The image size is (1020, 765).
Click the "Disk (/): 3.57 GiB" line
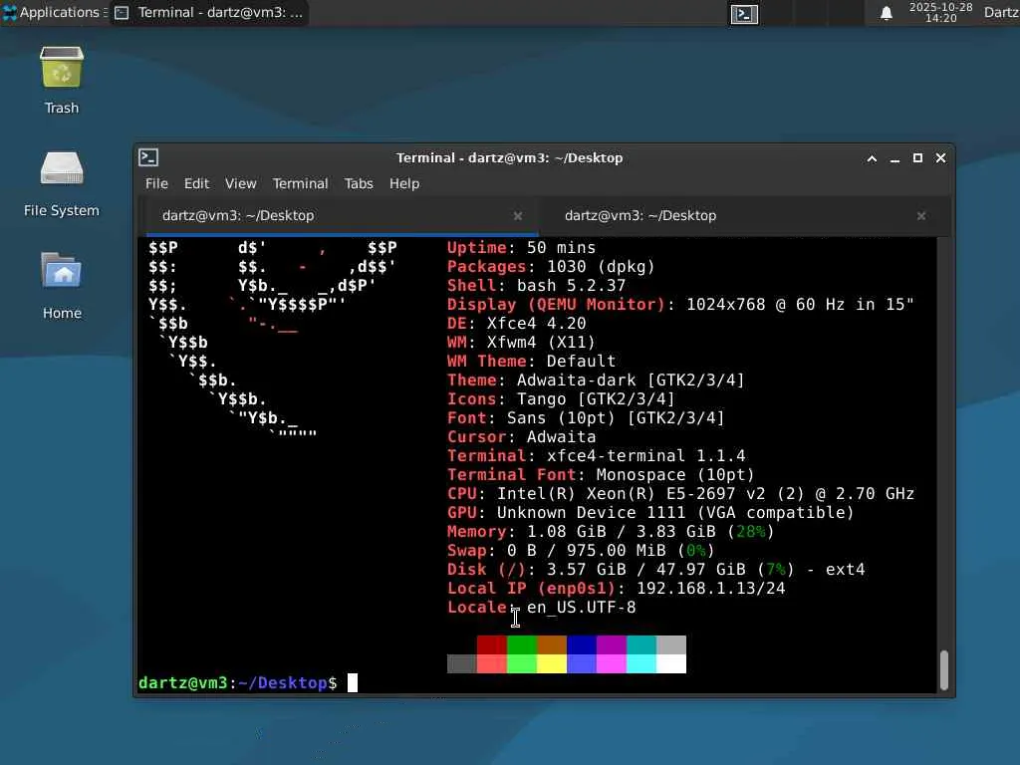655,569
